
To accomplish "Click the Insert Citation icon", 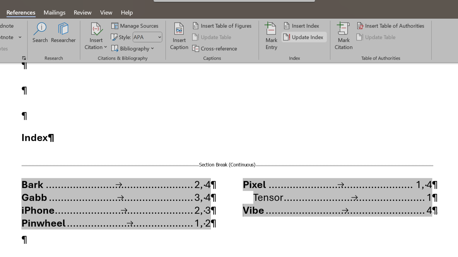I will (96, 29).
